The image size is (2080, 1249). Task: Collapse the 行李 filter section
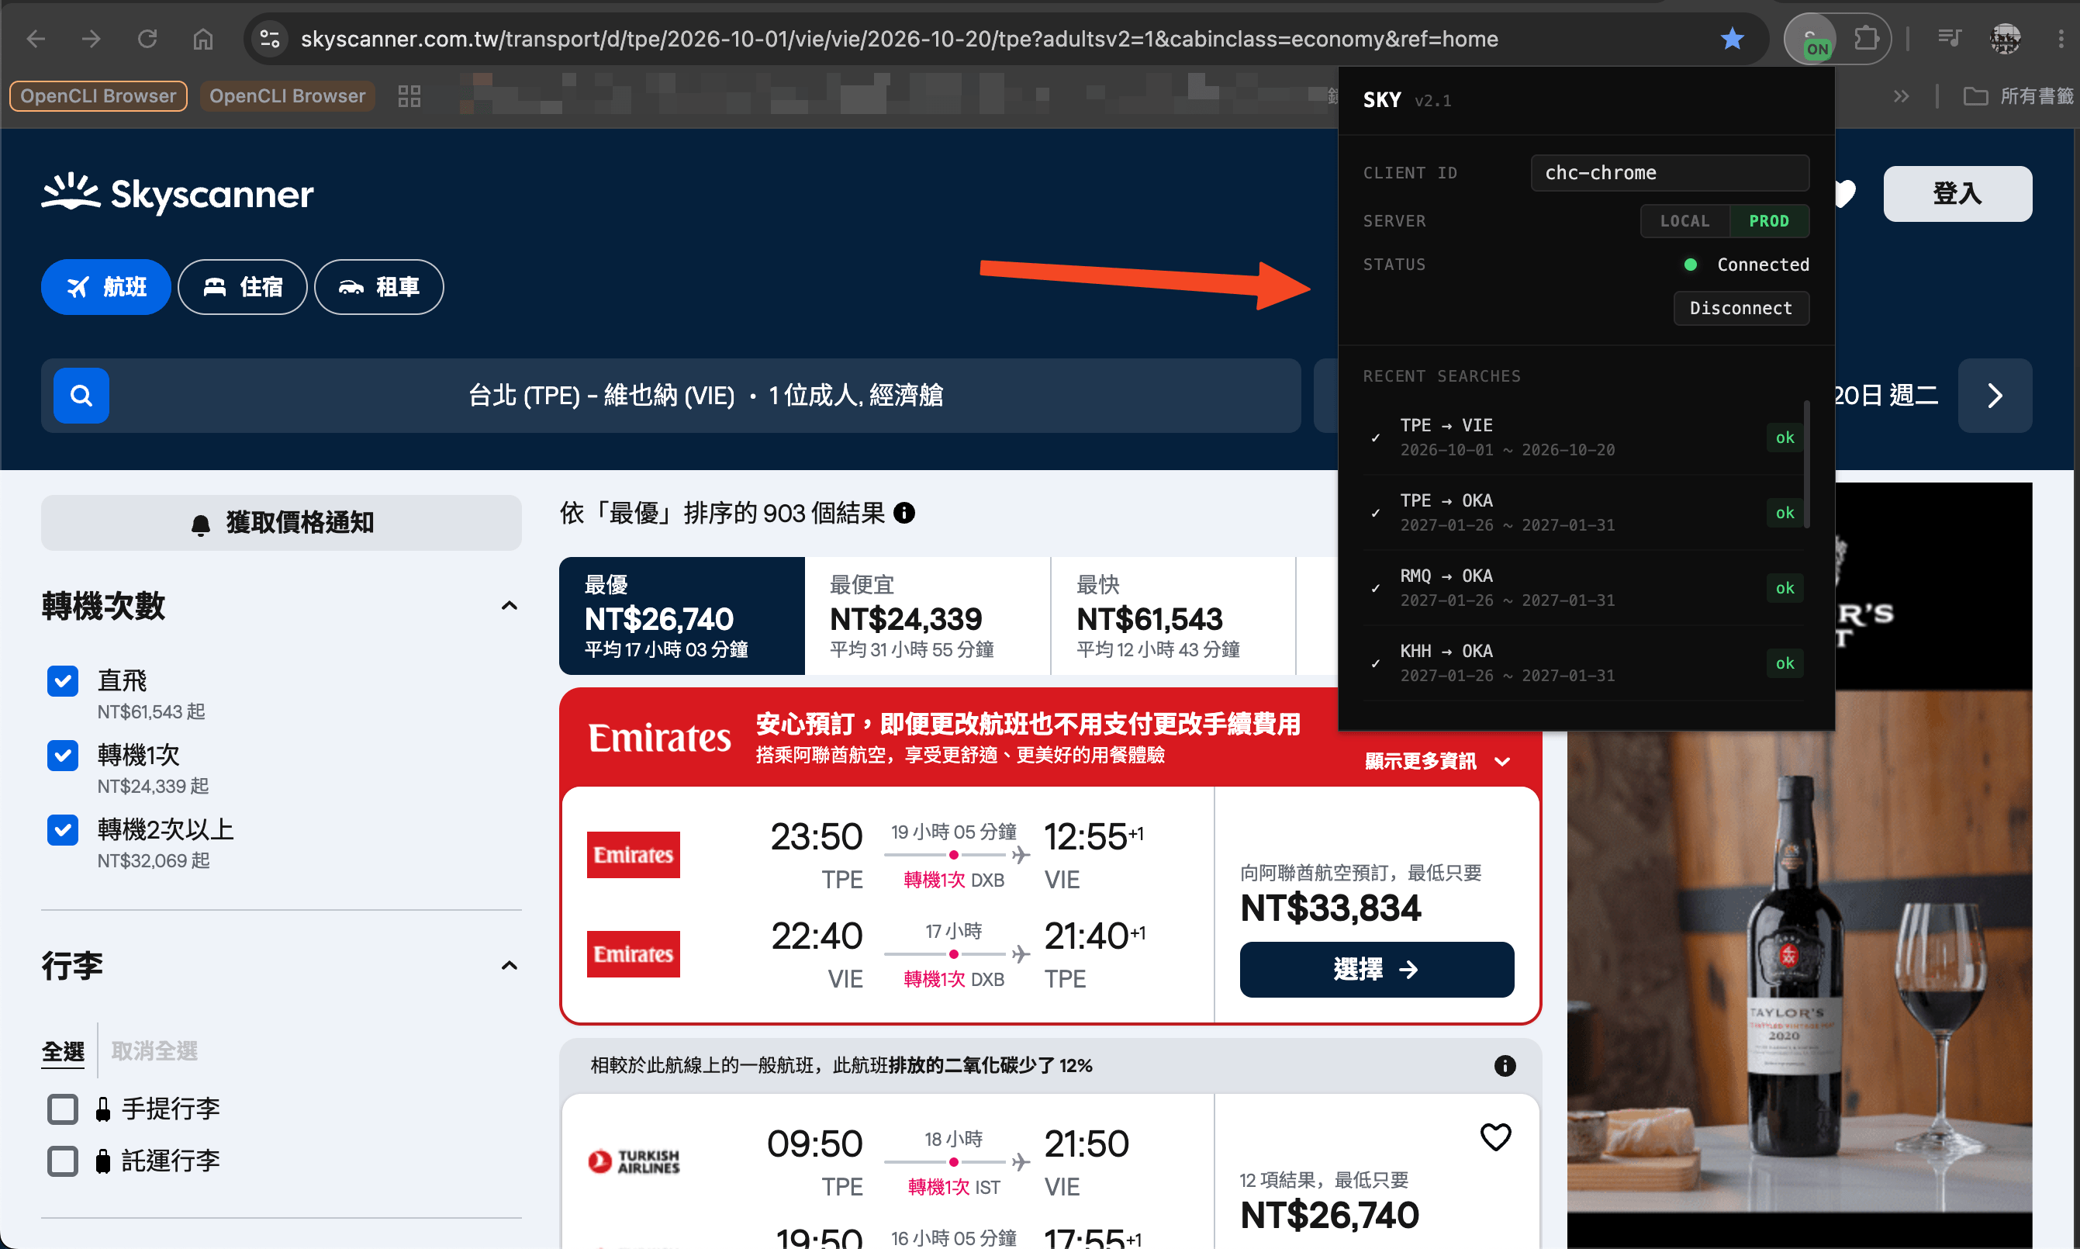[509, 965]
